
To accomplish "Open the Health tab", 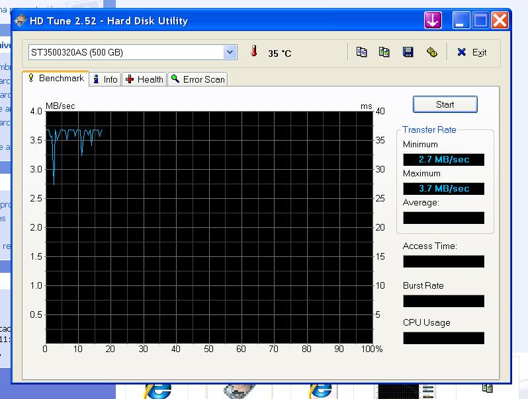I will 144,80.
